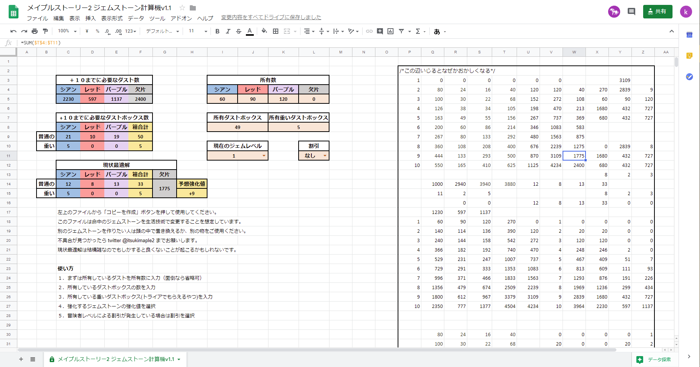Format selected cell as percent

tap(98, 31)
